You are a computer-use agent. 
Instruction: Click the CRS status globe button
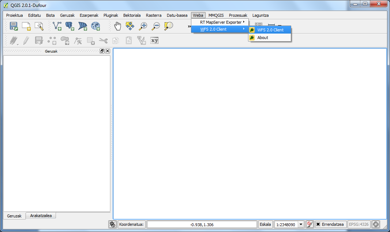[376, 224]
